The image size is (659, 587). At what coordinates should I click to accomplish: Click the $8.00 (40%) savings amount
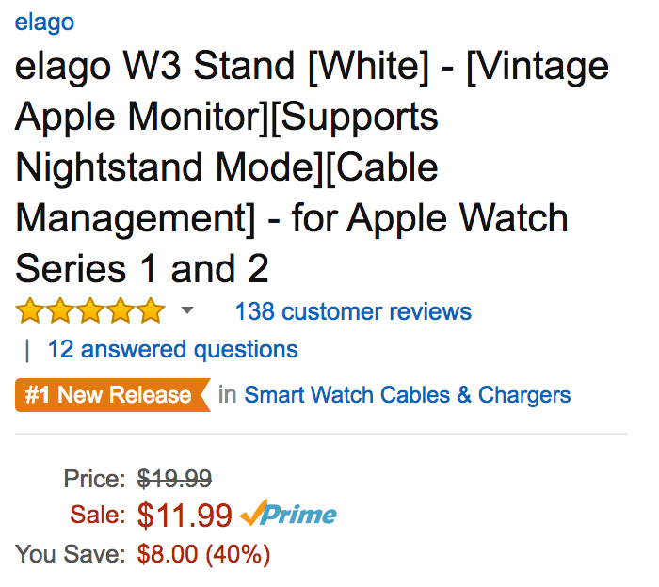pyautogui.click(x=203, y=555)
